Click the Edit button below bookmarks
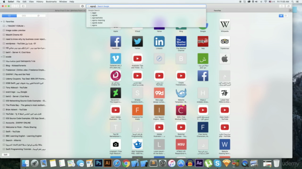Screen dimensions: 302x169 [5, 154]
